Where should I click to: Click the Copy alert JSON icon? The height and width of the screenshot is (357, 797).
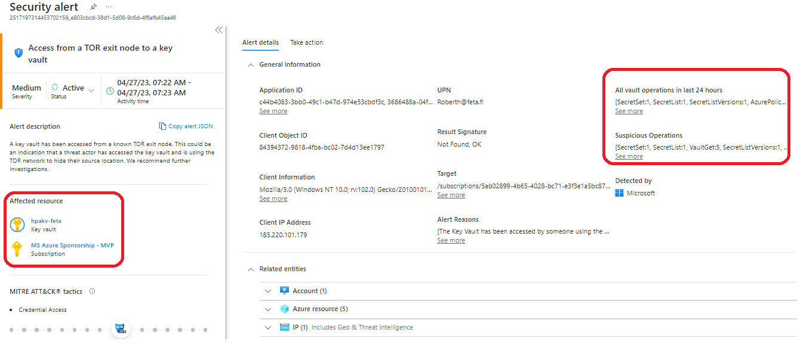point(162,126)
